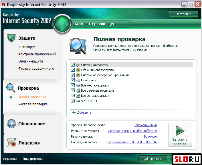Click the Добавить link
The height and width of the screenshot is (165, 202).
coord(84,112)
